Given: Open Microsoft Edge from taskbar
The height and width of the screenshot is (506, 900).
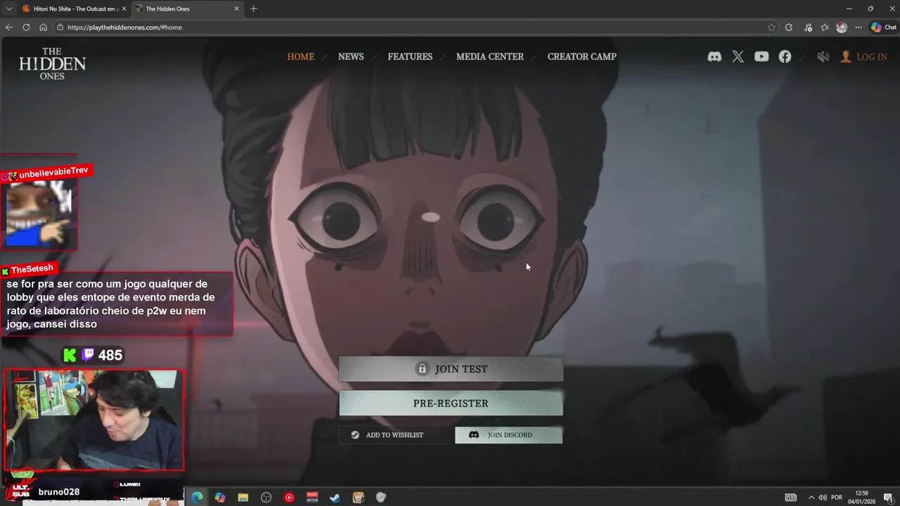Looking at the screenshot, I should (x=197, y=498).
